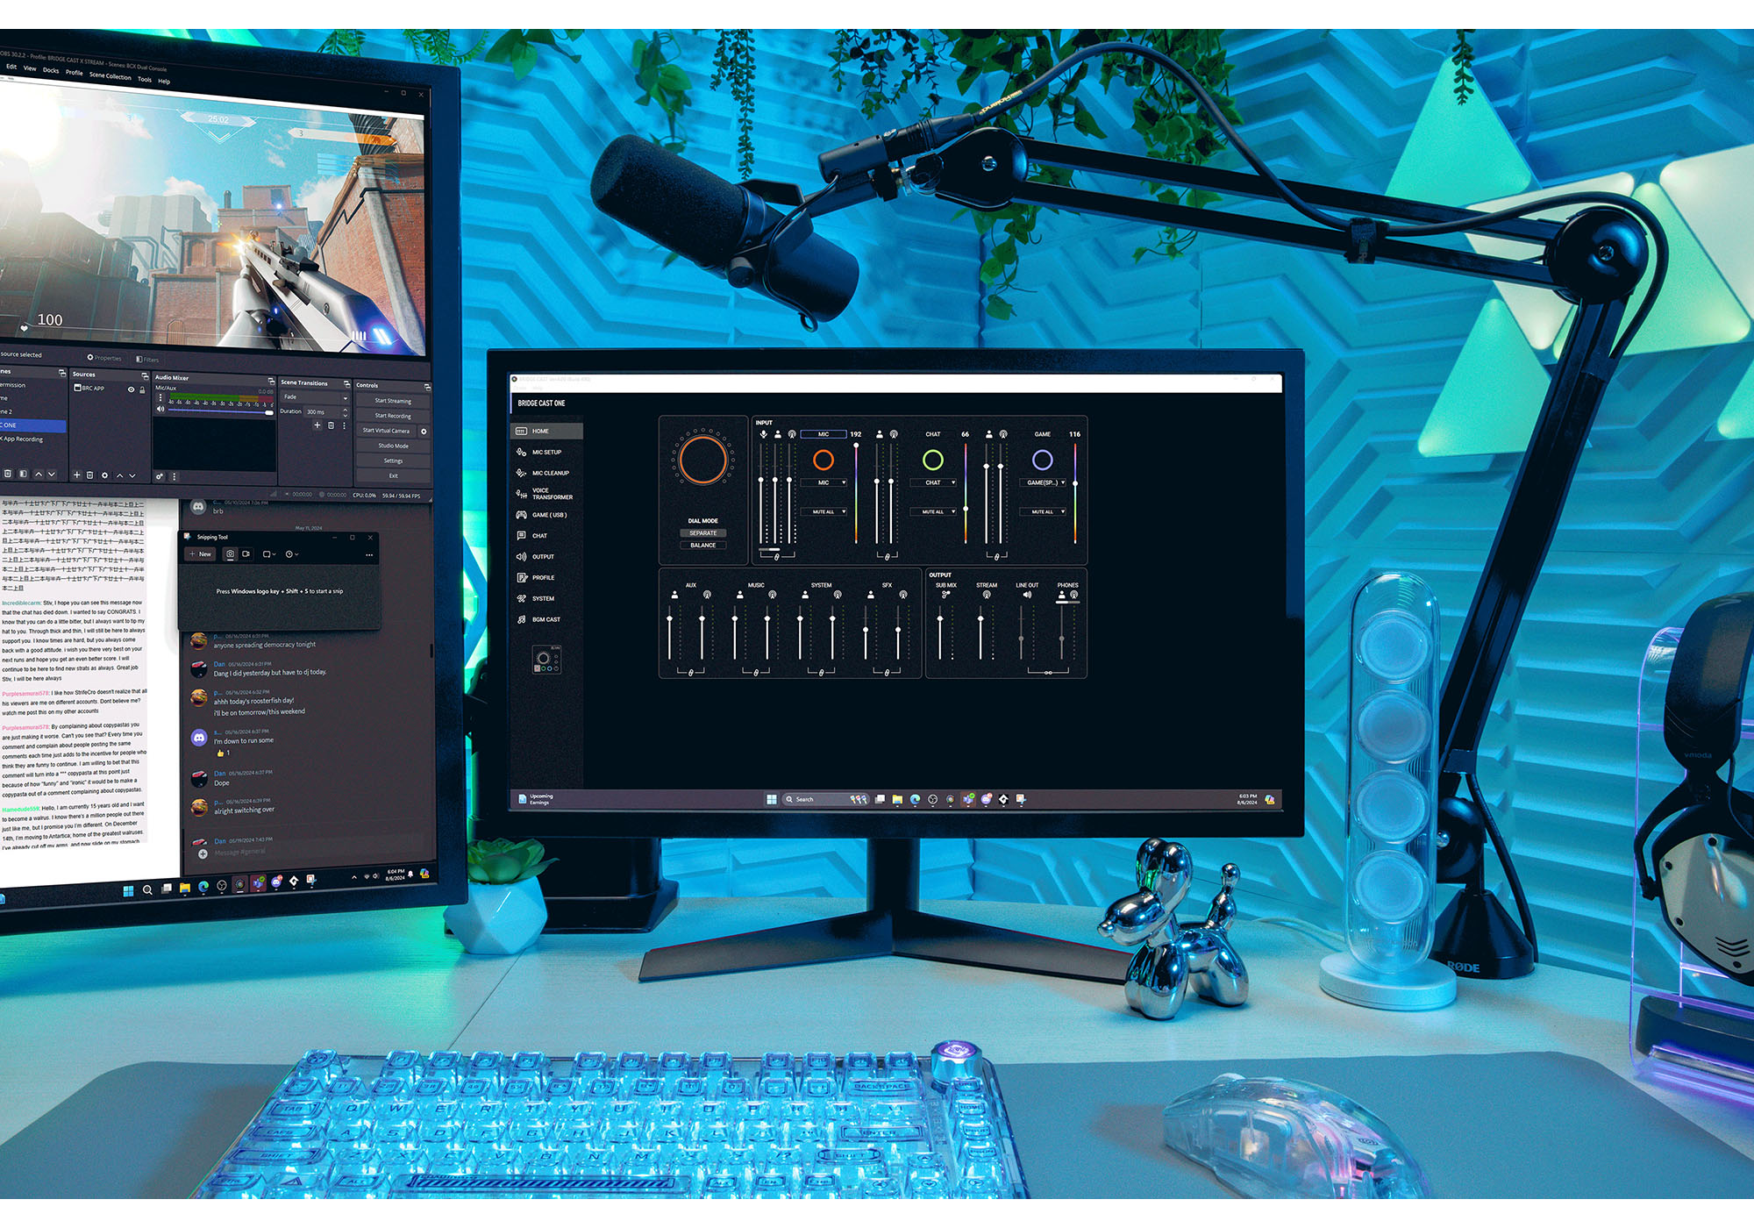Viewport: 1754px width, 1228px height.
Task: Toggle the MUSIC stream broadcast icon
Action: pos(772,595)
